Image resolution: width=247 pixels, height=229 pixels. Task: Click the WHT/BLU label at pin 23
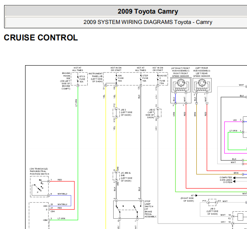click(62, 204)
